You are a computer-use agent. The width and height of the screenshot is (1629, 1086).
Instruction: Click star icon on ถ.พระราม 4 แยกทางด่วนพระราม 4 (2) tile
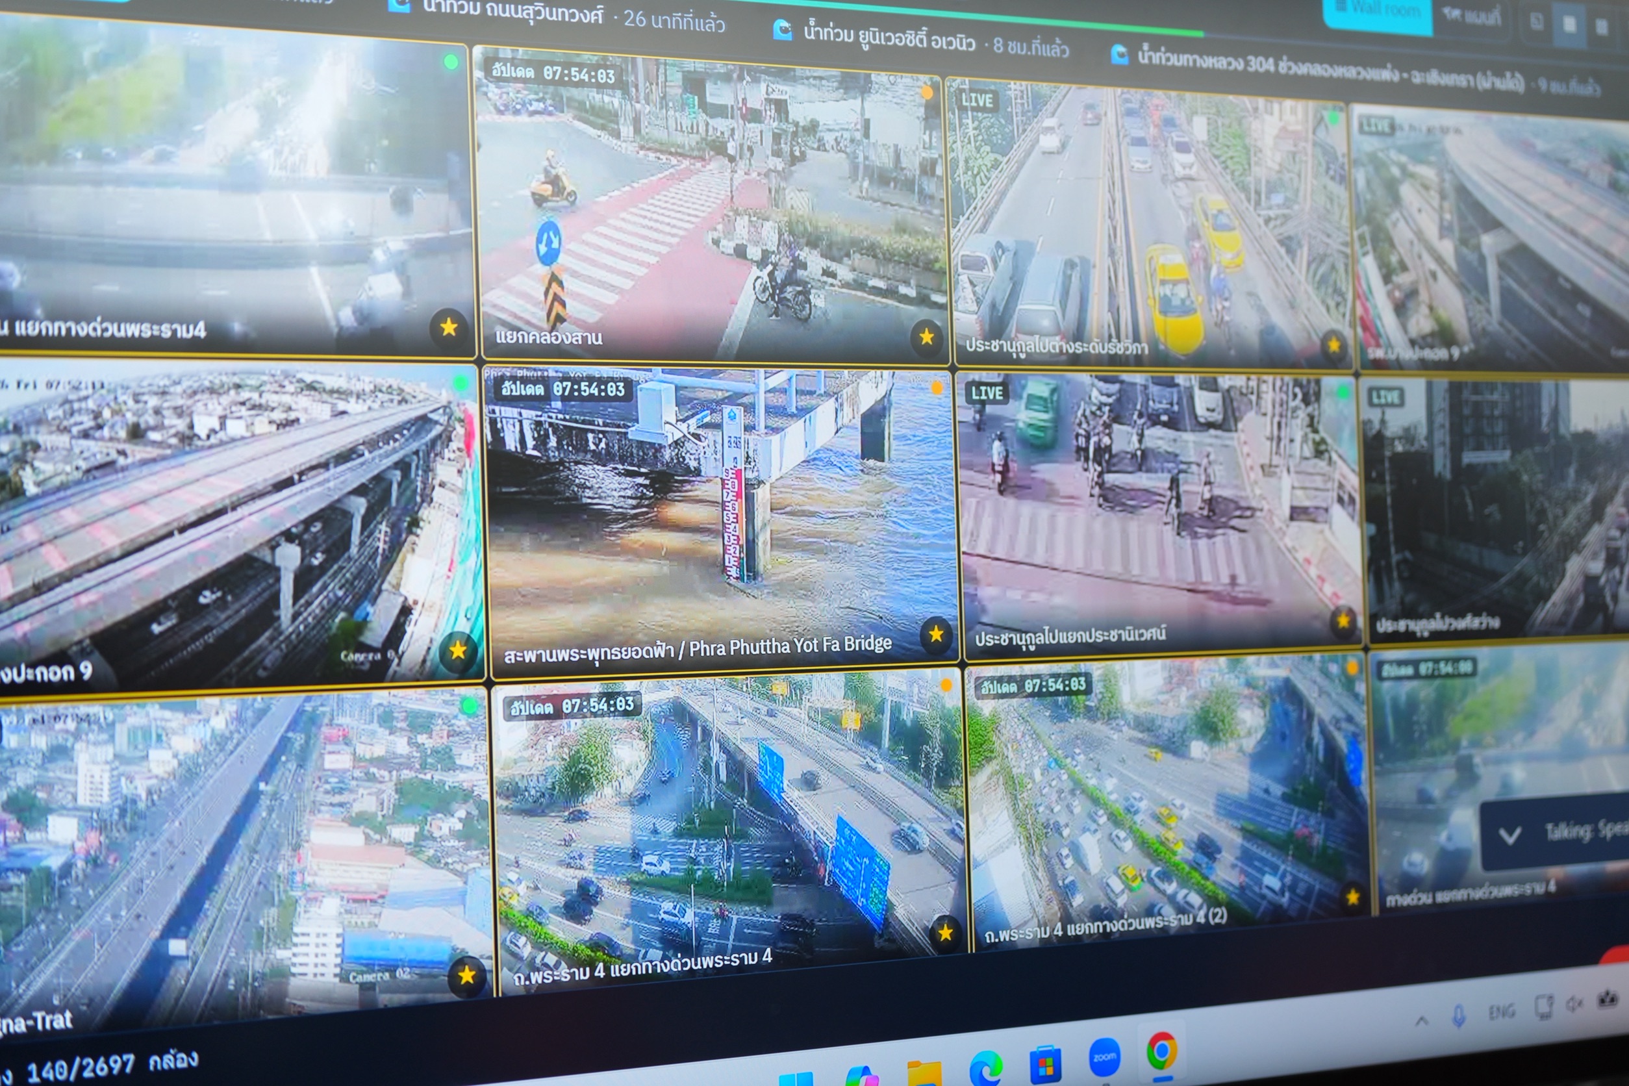(x=1353, y=897)
